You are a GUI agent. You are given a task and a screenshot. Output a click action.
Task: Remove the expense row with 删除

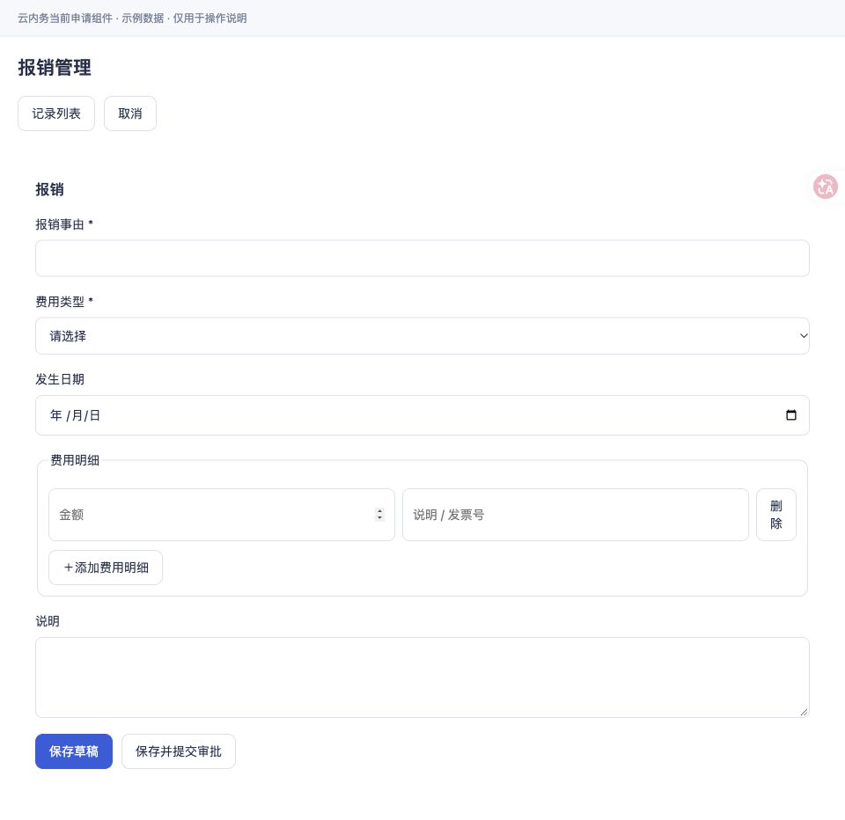tap(776, 515)
